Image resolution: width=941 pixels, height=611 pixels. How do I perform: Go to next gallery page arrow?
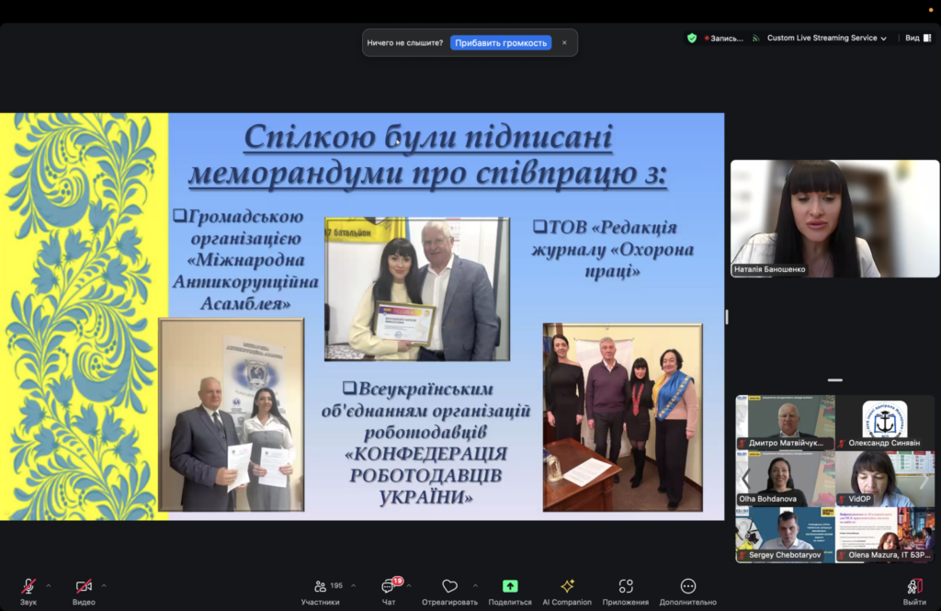[924, 479]
